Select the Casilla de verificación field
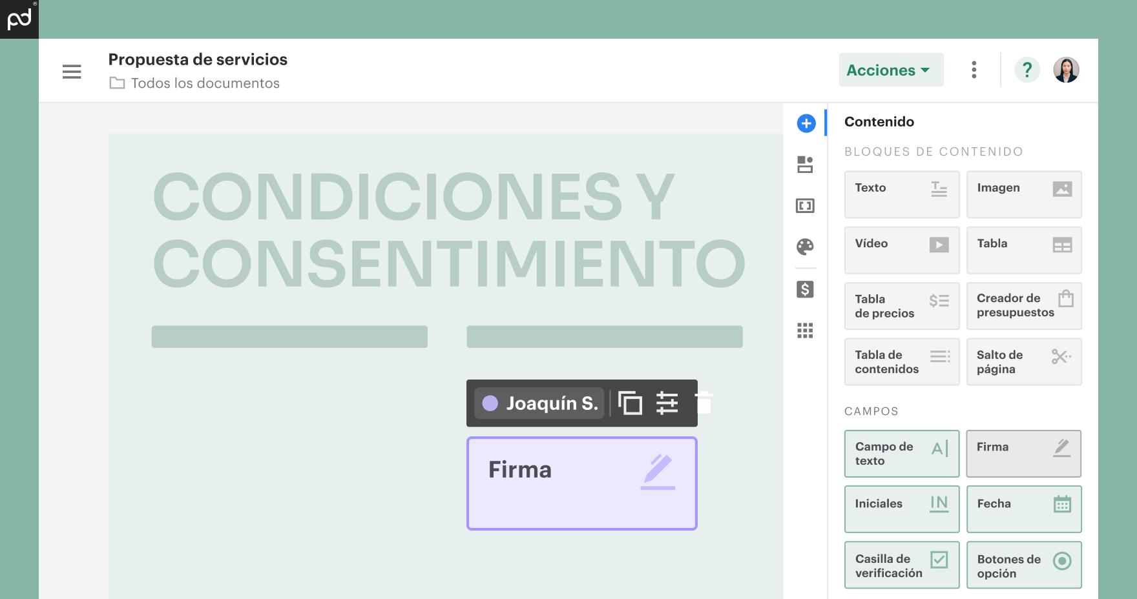 (902, 565)
